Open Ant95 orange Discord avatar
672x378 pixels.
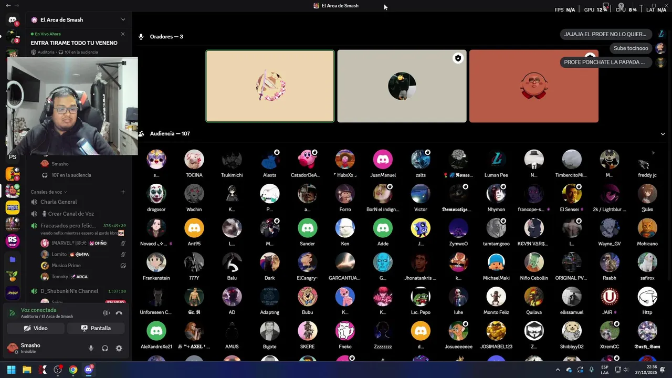[x=194, y=228]
